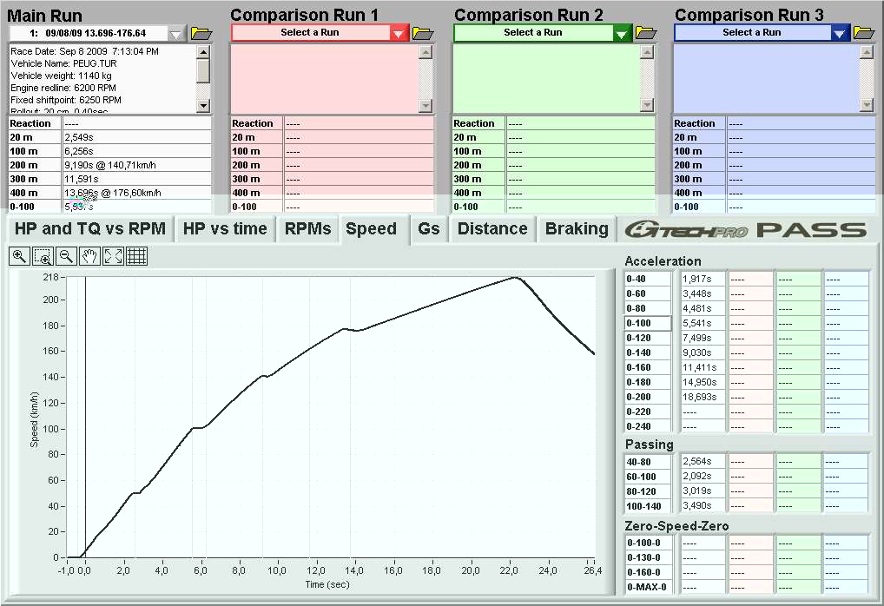Expand the Main Run selection dropdown
Image resolution: width=884 pixels, height=606 pixels.
tap(176, 34)
